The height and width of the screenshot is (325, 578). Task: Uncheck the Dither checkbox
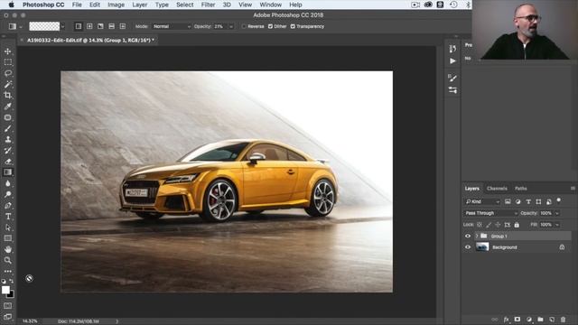[270, 26]
